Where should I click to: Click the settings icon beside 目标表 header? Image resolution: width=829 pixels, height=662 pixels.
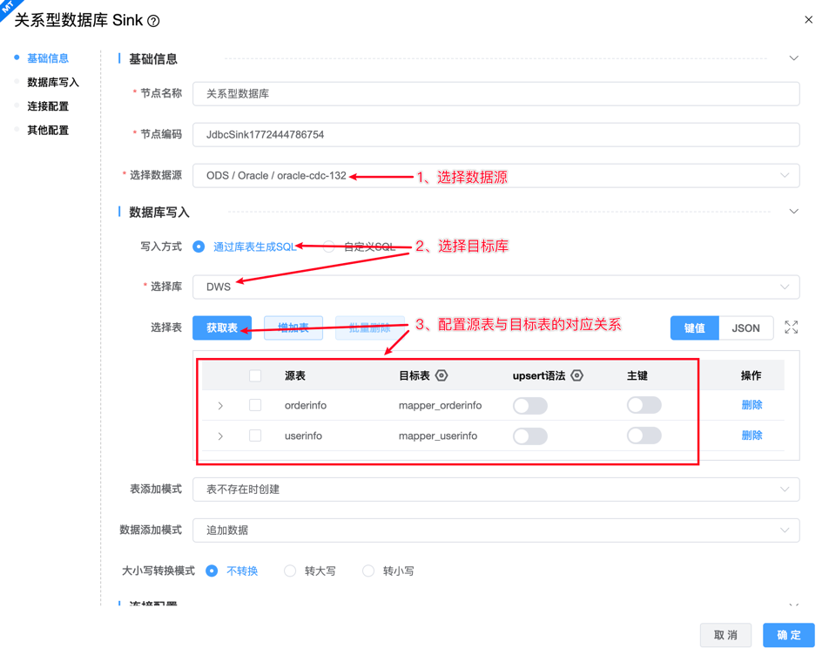[441, 375]
